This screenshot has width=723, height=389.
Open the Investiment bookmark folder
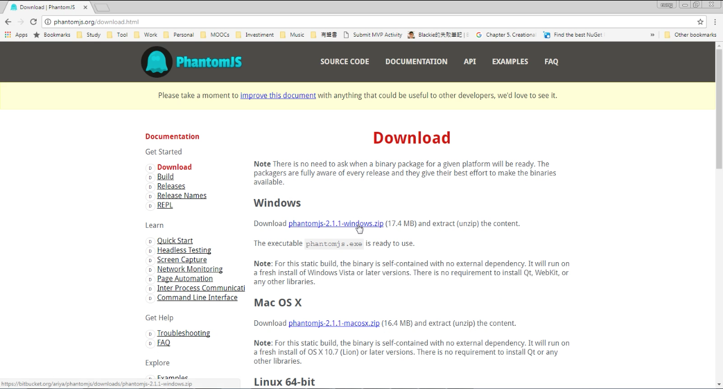[x=255, y=35]
